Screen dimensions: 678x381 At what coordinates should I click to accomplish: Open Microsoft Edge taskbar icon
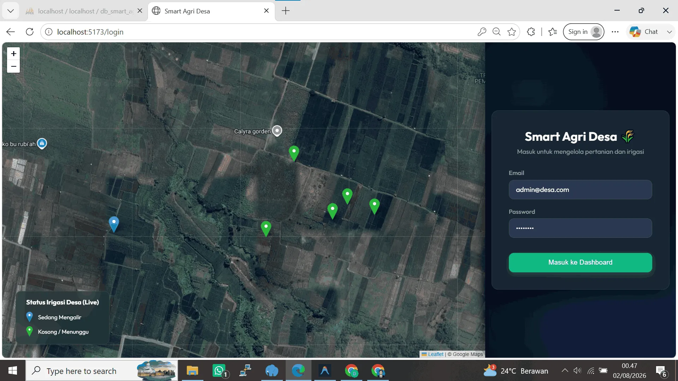(x=298, y=371)
